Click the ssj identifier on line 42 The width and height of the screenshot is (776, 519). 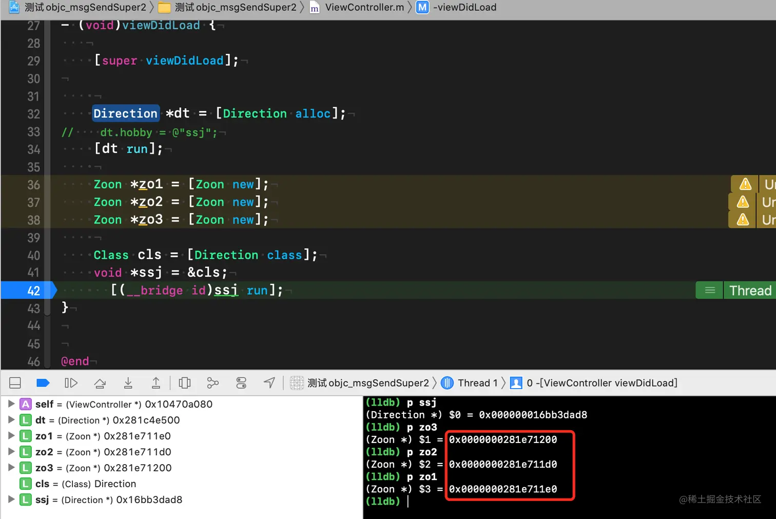(x=226, y=290)
